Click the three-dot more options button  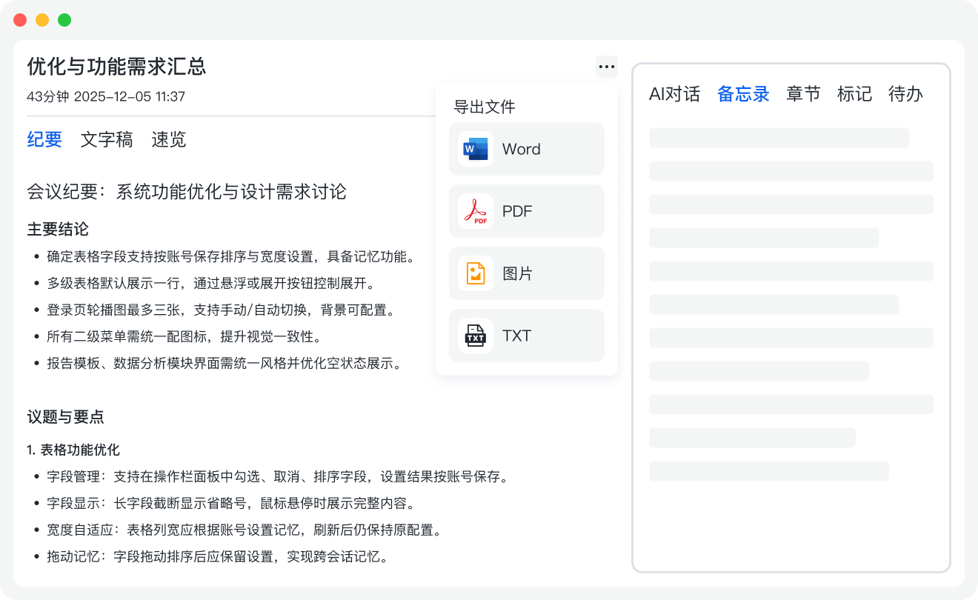[x=607, y=67]
